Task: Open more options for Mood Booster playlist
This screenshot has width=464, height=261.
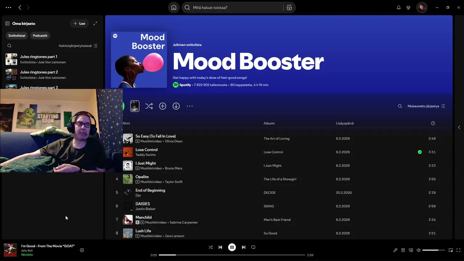Action: (190, 106)
